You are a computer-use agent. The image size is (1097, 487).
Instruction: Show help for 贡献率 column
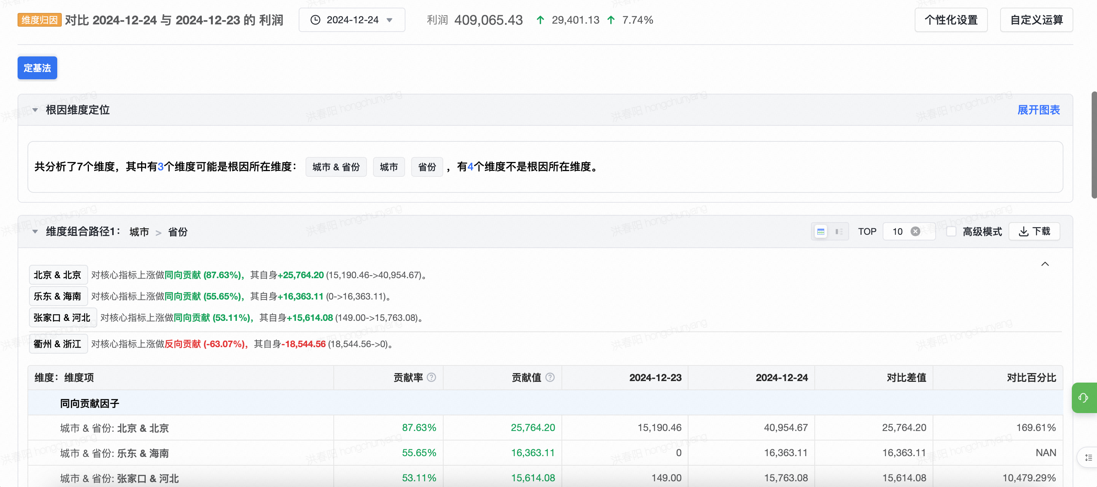(431, 378)
